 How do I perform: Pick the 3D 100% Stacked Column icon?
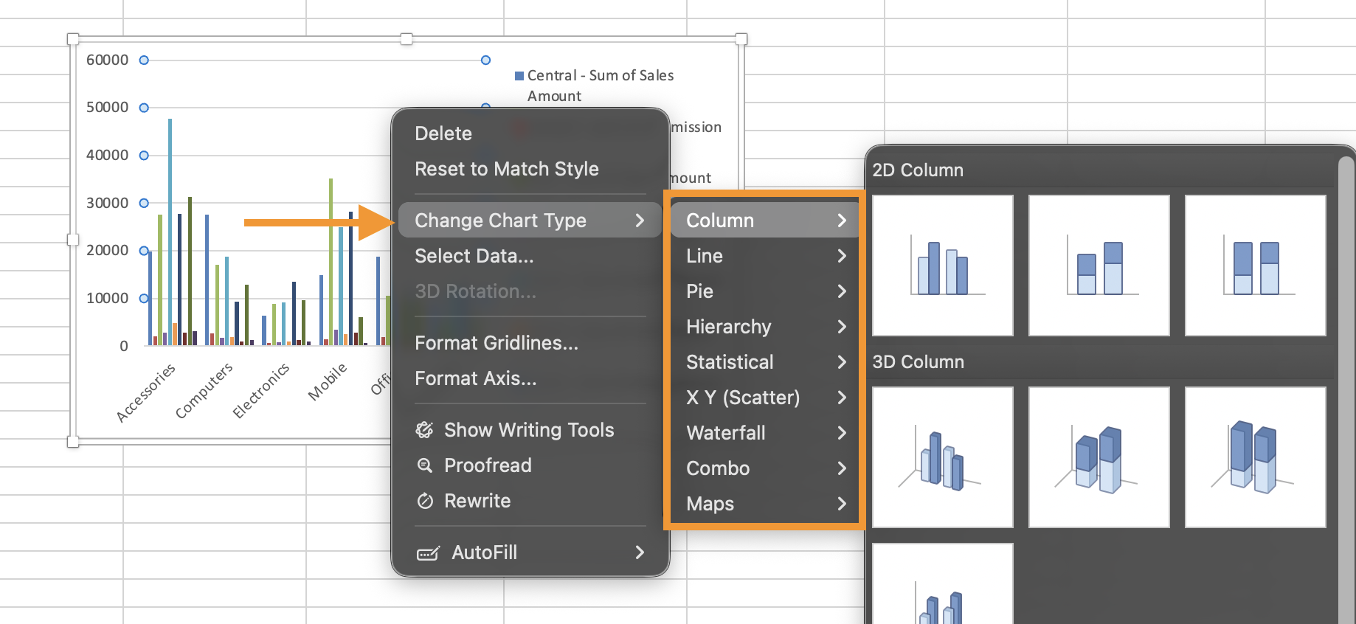[1255, 457]
